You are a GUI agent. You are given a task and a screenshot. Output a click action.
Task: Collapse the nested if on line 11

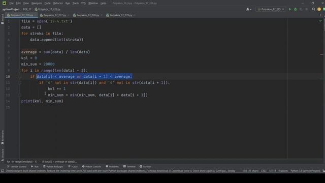pyautogui.click(x=20, y=83)
